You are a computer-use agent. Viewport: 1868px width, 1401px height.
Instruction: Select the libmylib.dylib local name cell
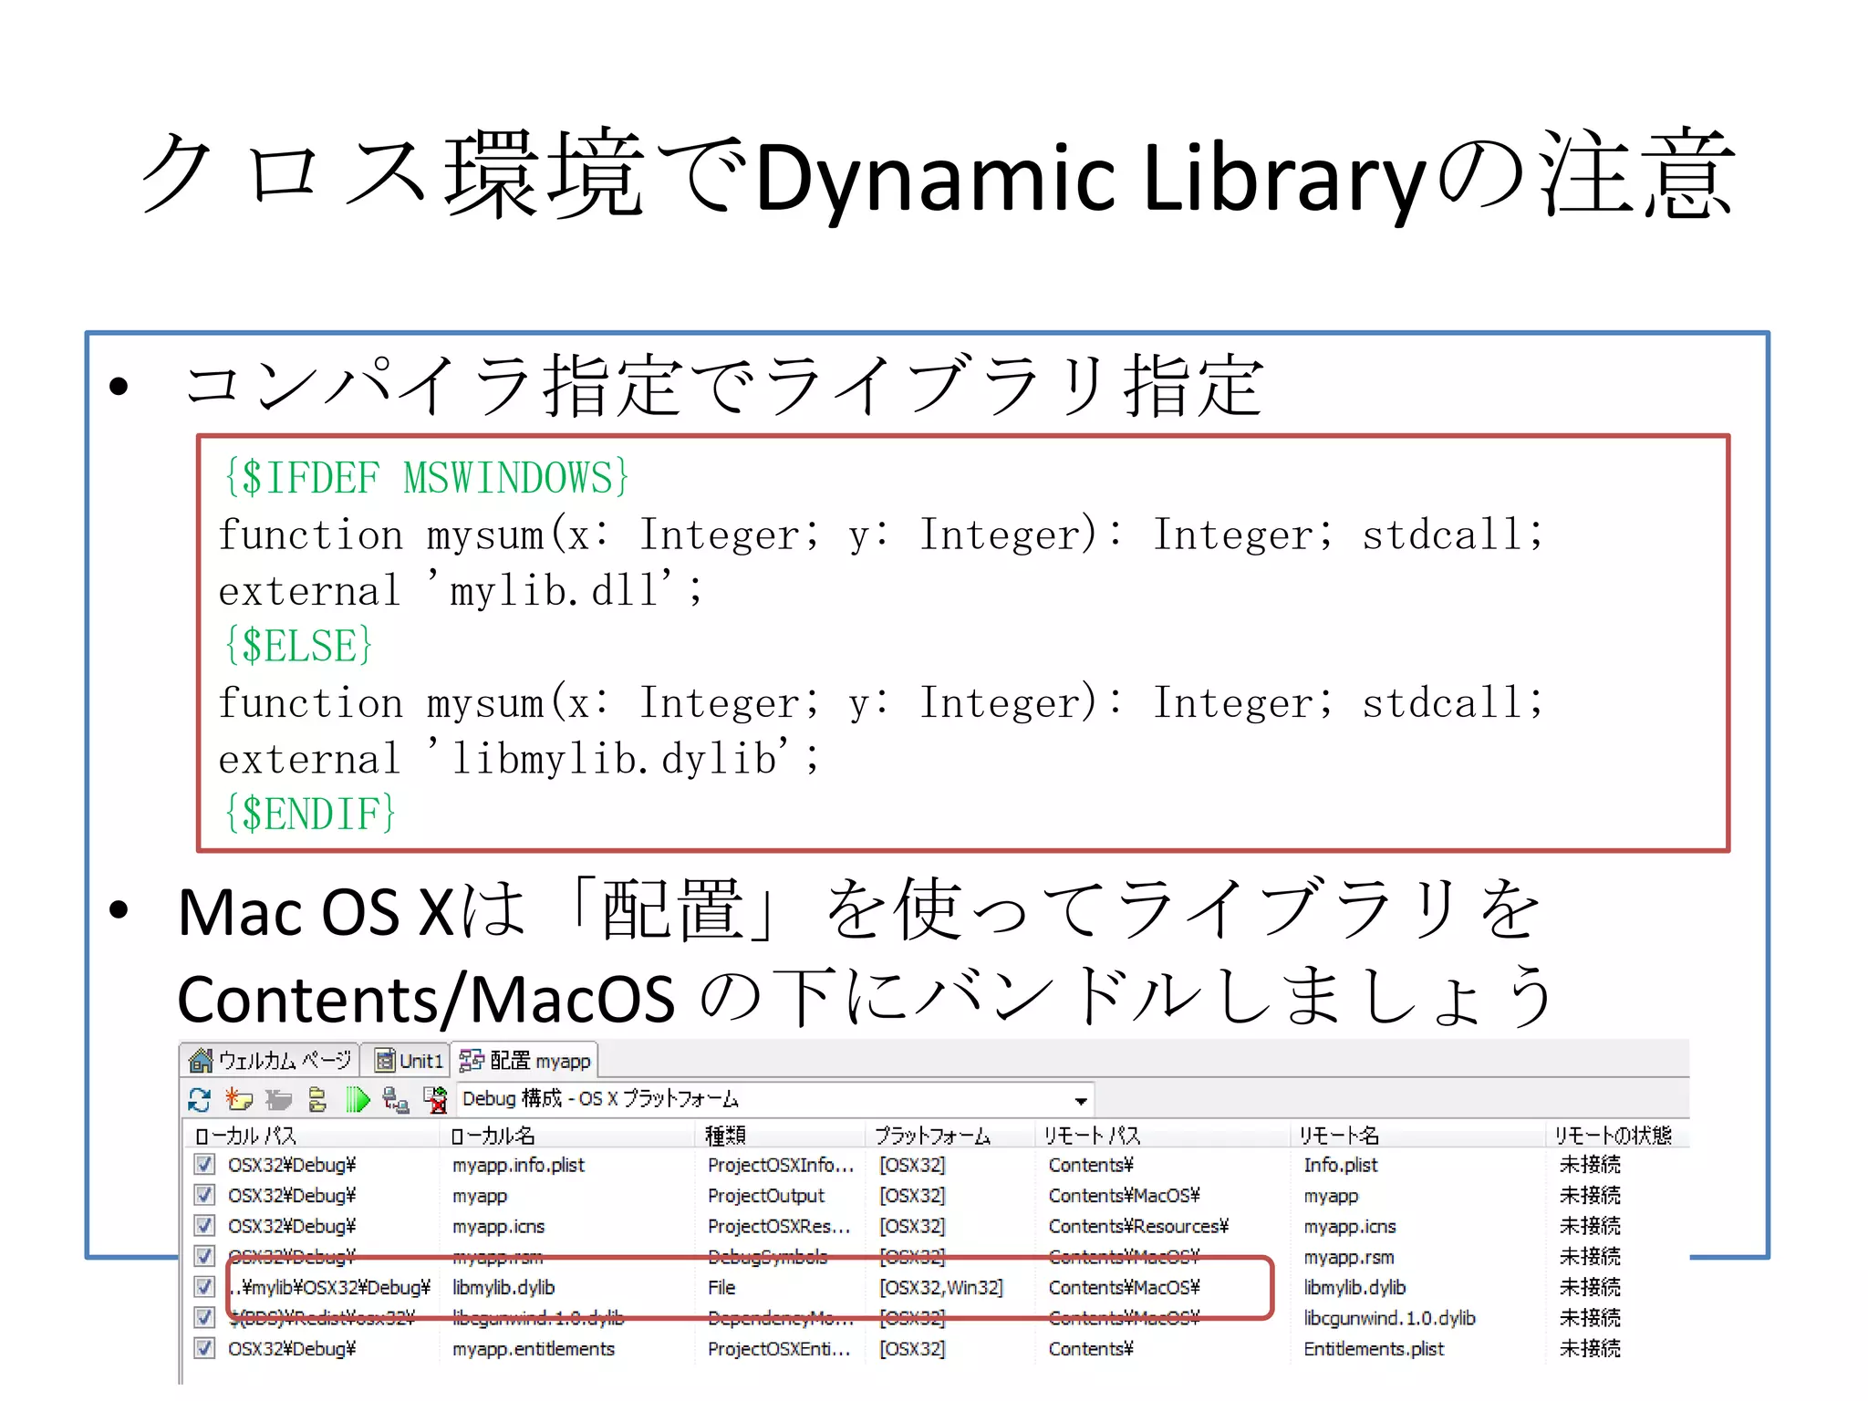pyautogui.click(x=503, y=1287)
